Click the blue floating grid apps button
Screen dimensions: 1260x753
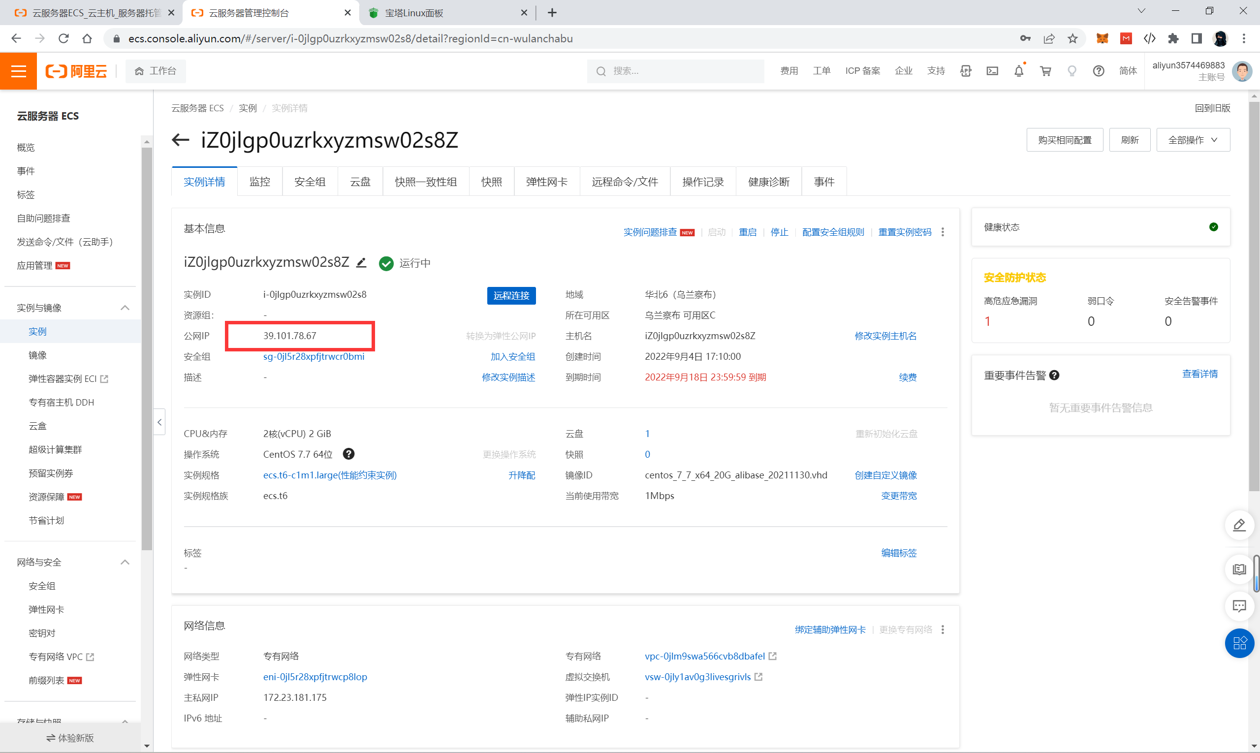[1239, 643]
